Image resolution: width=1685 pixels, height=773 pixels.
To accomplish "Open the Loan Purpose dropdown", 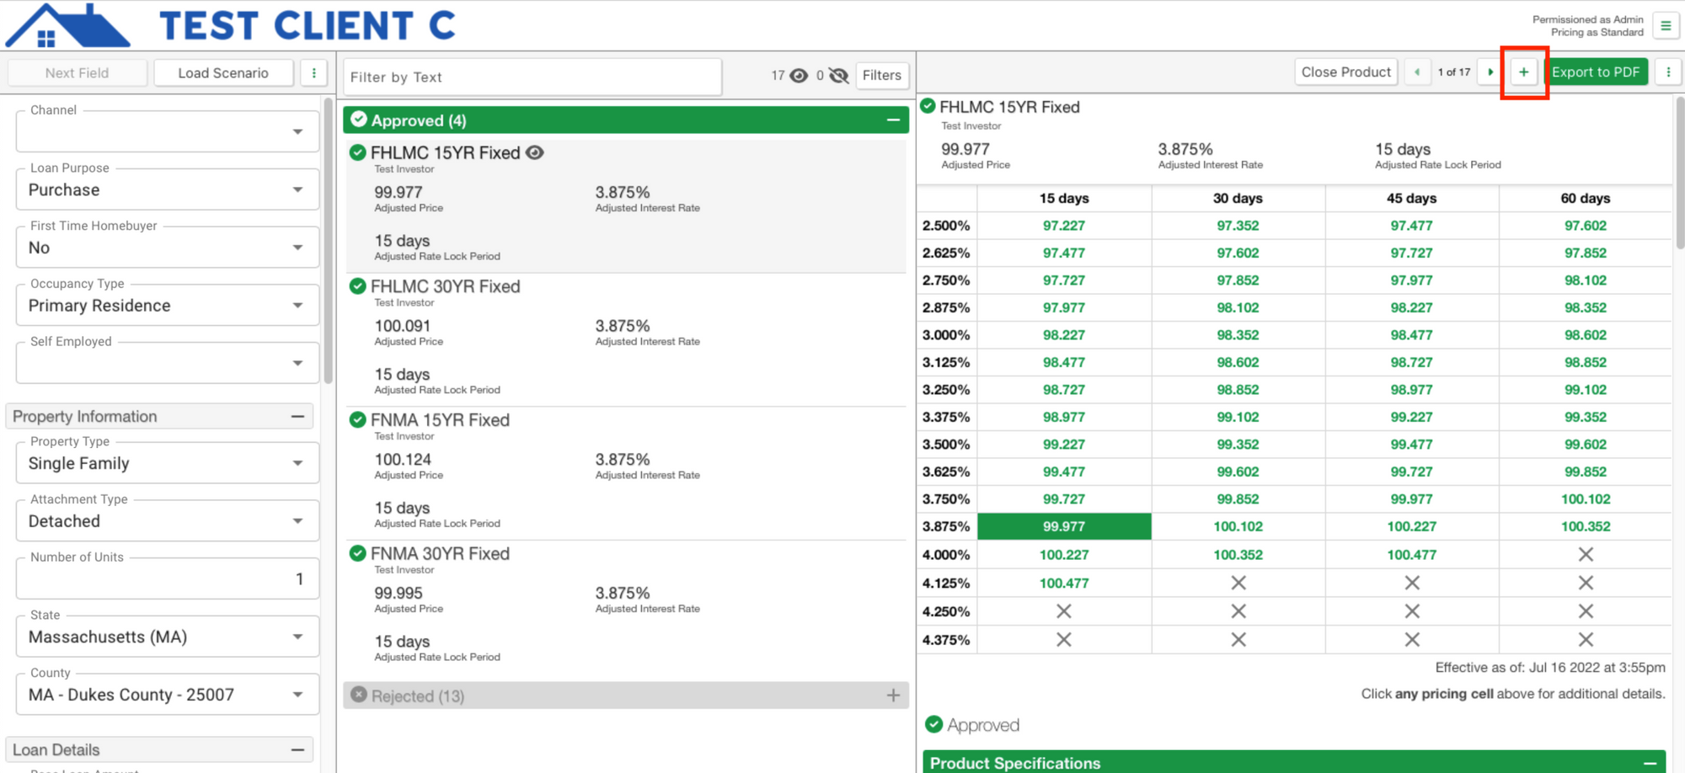I will pos(168,189).
